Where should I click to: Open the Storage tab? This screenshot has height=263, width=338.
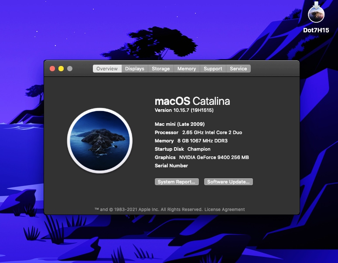tap(161, 69)
